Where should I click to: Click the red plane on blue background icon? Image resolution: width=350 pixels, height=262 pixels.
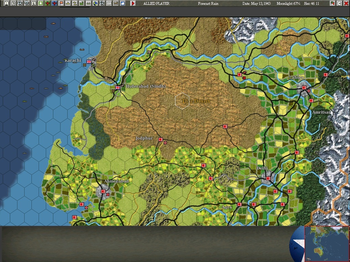(x=54, y=3)
